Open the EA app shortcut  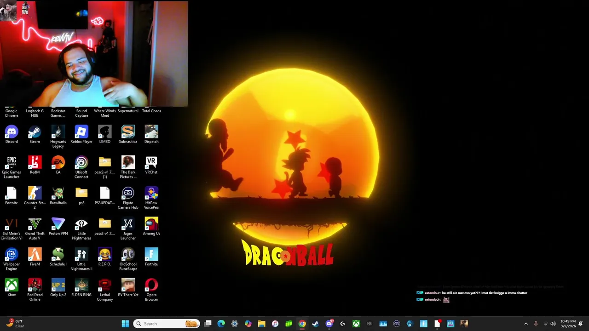click(58, 165)
